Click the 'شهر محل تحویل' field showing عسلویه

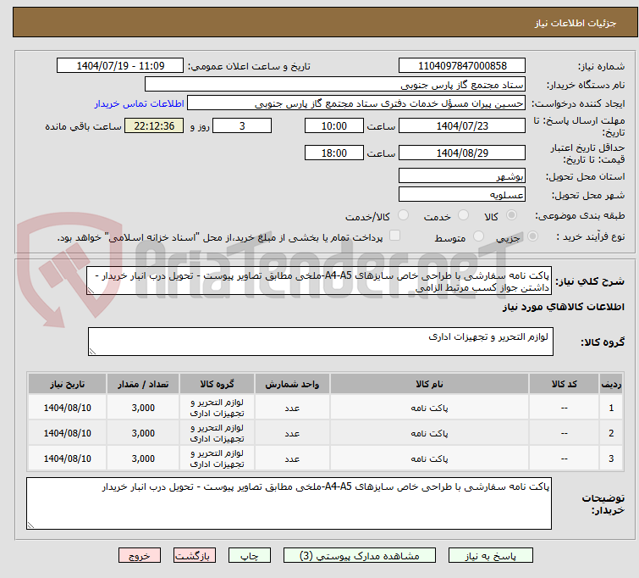[462, 194]
